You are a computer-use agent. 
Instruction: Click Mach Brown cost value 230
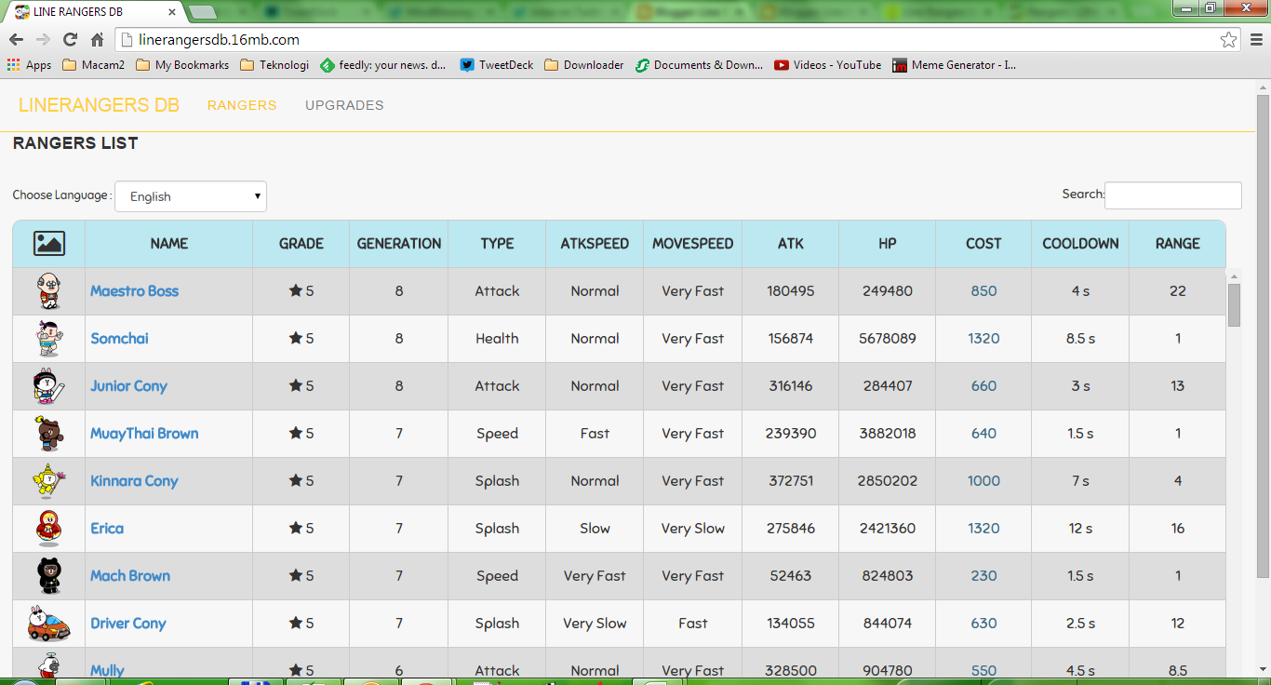click(983, 576)
